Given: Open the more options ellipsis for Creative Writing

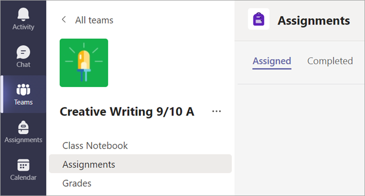Looking at the screenshot, I should [x=216, y=111].
